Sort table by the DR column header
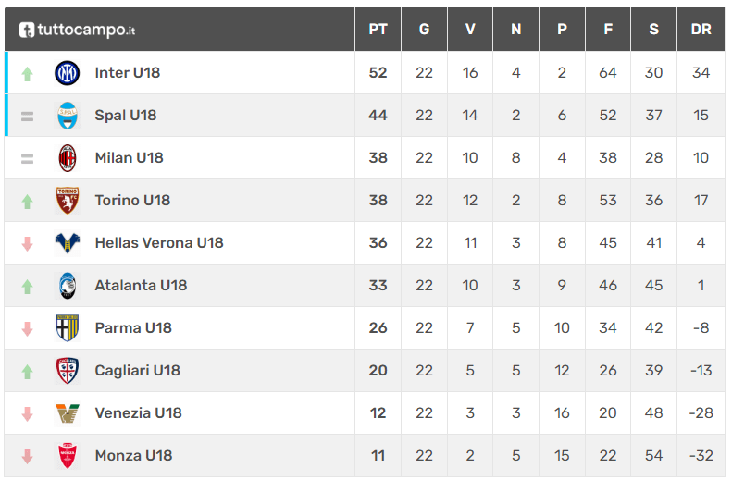 click(x=701, y=30)
